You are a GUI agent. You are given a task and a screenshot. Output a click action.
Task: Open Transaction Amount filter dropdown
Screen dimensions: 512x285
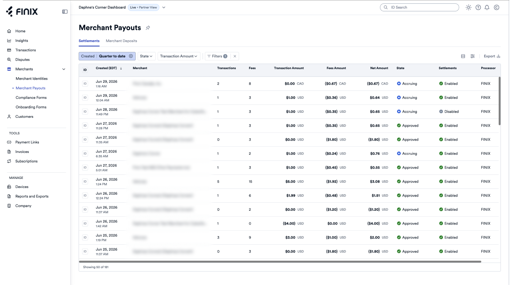click(x=179, y=56)
